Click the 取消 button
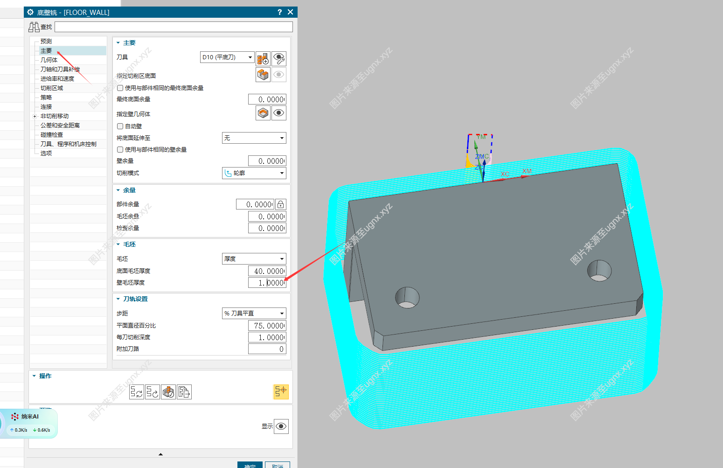This screenshot has width=723, height=468. tap(278, 465)
